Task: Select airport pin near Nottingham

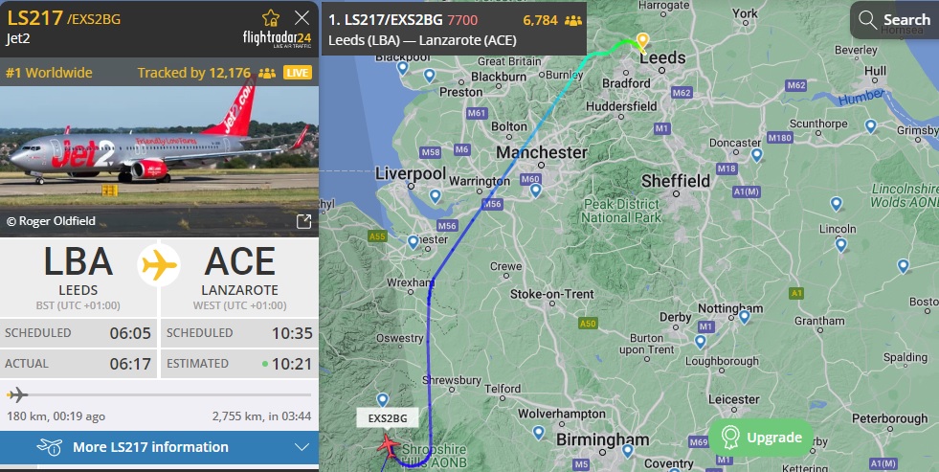Action: click(745, 317)
